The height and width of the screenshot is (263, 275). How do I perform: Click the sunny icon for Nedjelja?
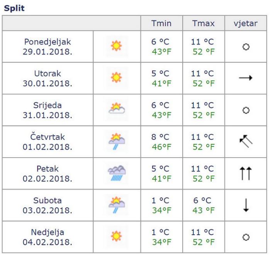pyautogui.click(x=117, y=237)
